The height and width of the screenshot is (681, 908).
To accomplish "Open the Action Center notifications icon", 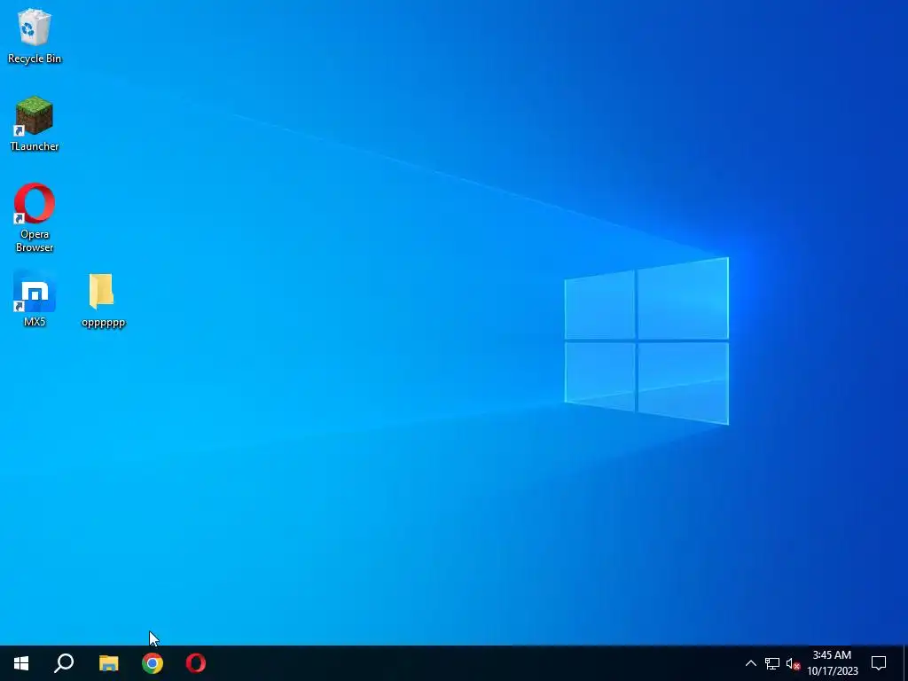I will click(x=879, y=663).
